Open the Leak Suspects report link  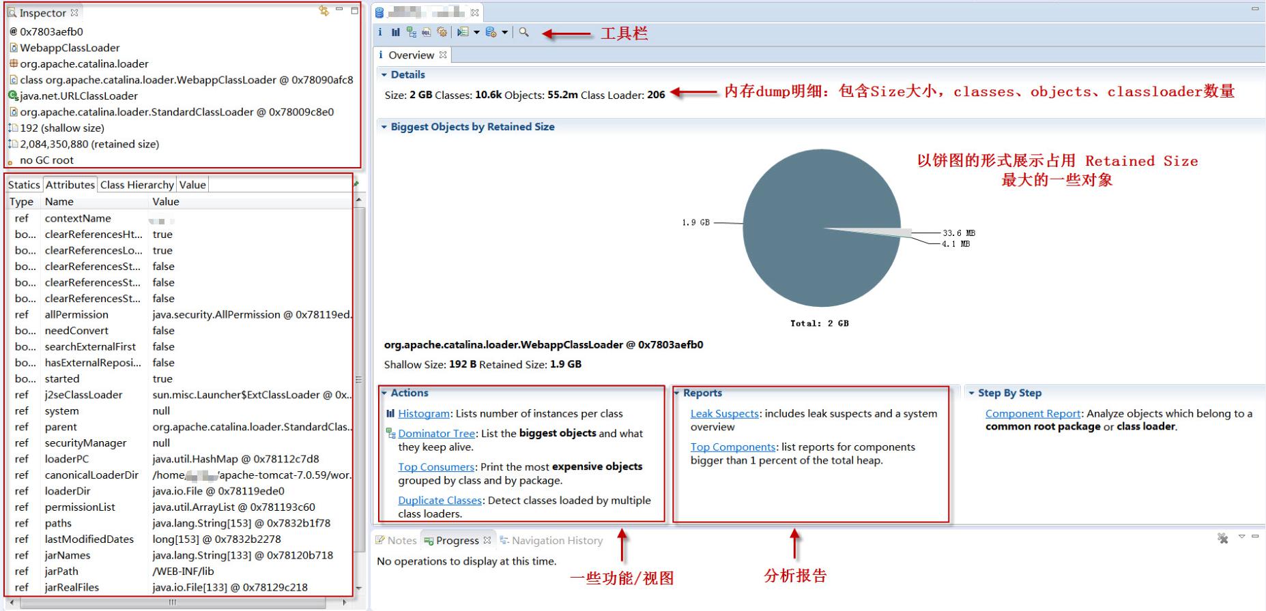pyautogui.click(x=725, y=413)
